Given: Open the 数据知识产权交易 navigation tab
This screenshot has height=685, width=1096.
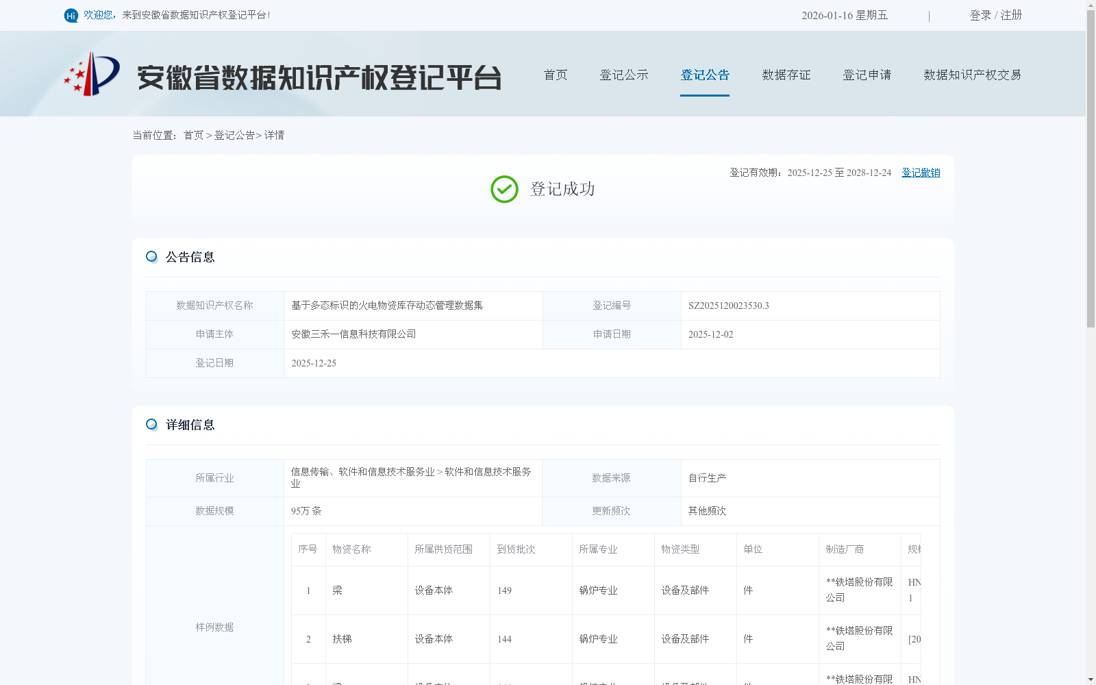Looking at the screenshot, I should tap(973, 75).
